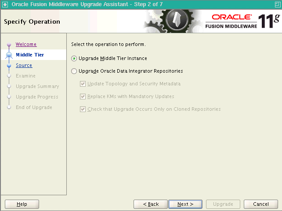Viewport: 282px width, 211px height.
Task: Click the Specify Operation heading
Action: [x=32, y=22]
